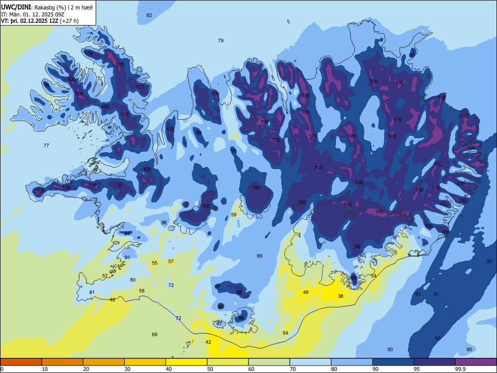Click the 60–70 pale green legend swatch
Screen dimensions: 497x373
tap(269, 362)
